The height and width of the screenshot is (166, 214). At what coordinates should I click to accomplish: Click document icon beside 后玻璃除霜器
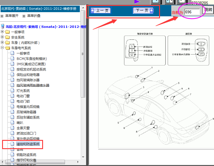point(12,112)
